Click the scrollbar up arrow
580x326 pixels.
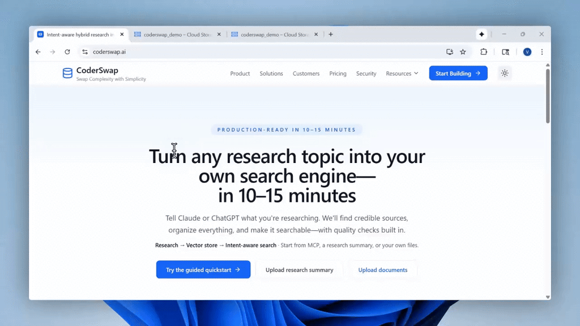548,65
